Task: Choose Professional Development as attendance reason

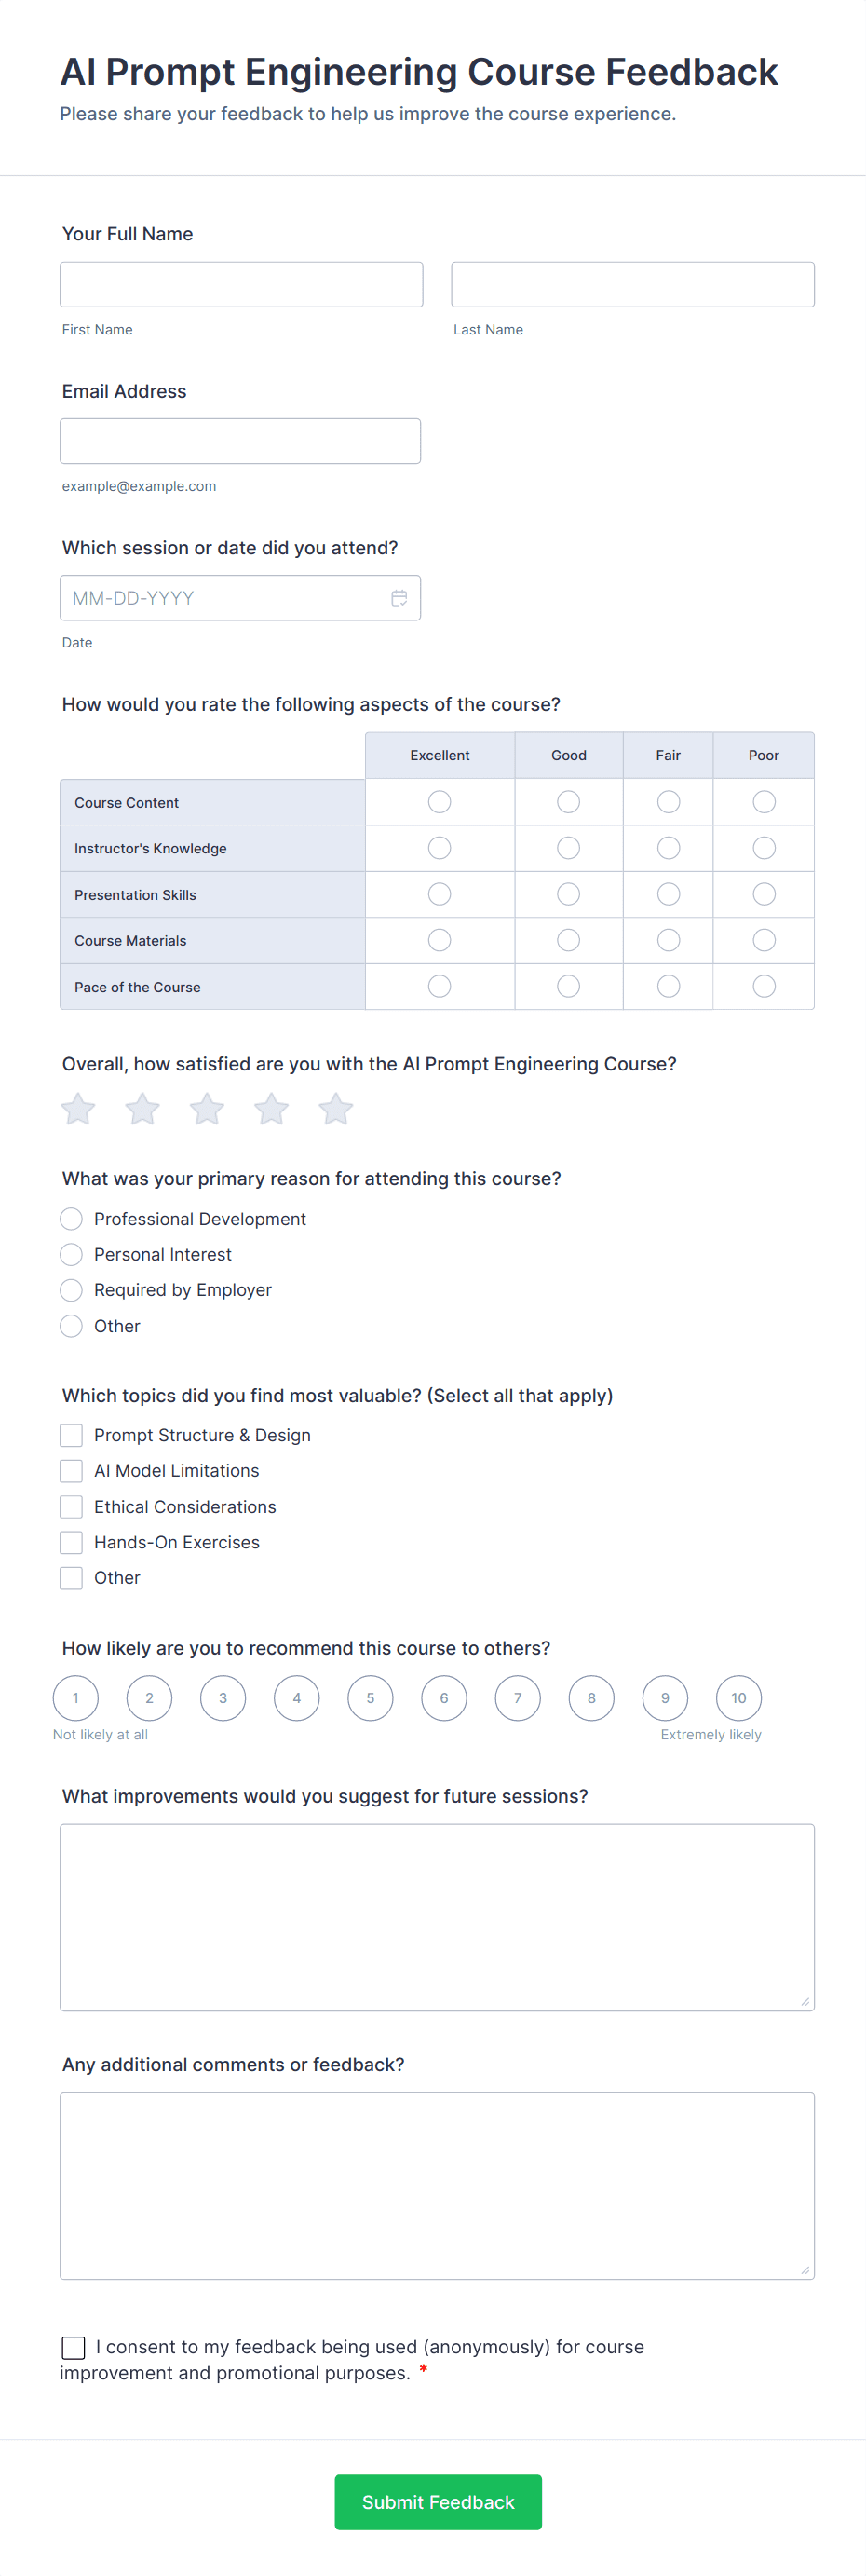Action: (x=70, y=1218)
